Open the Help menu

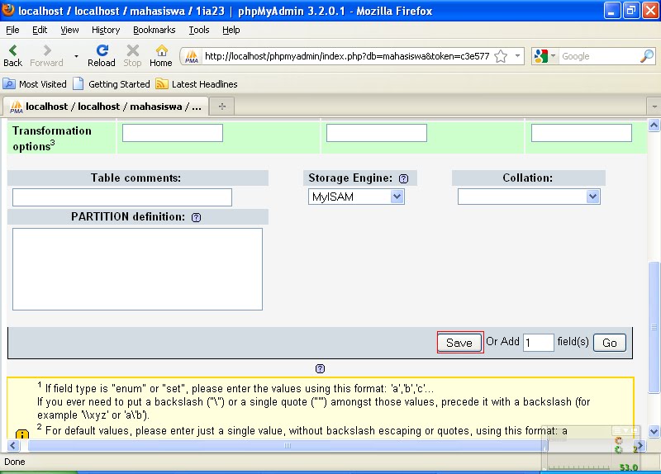click(231, 30)
